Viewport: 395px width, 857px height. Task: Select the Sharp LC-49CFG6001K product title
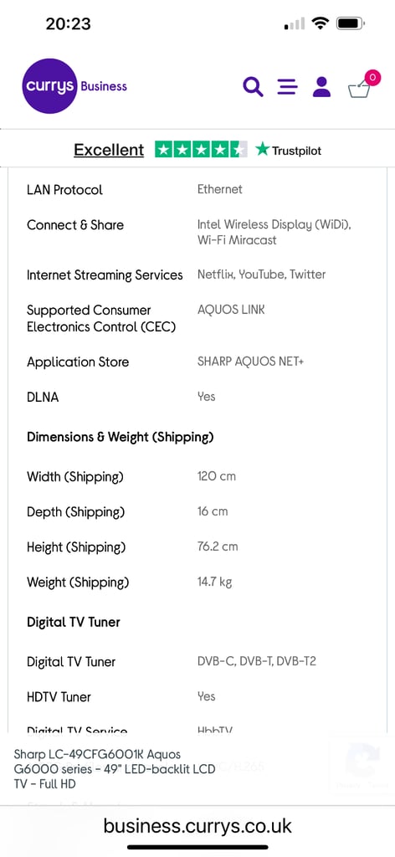(x=114, y=769)
